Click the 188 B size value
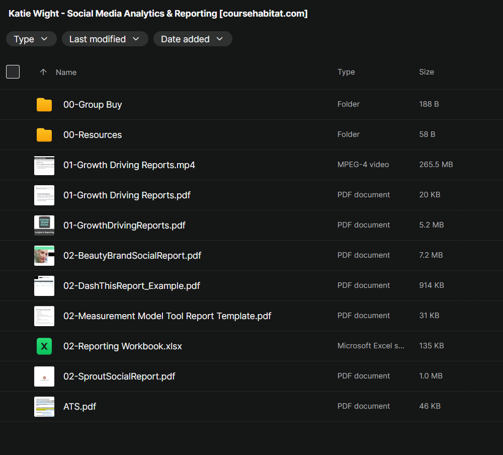503x455 pixels. tap(429, 104)
